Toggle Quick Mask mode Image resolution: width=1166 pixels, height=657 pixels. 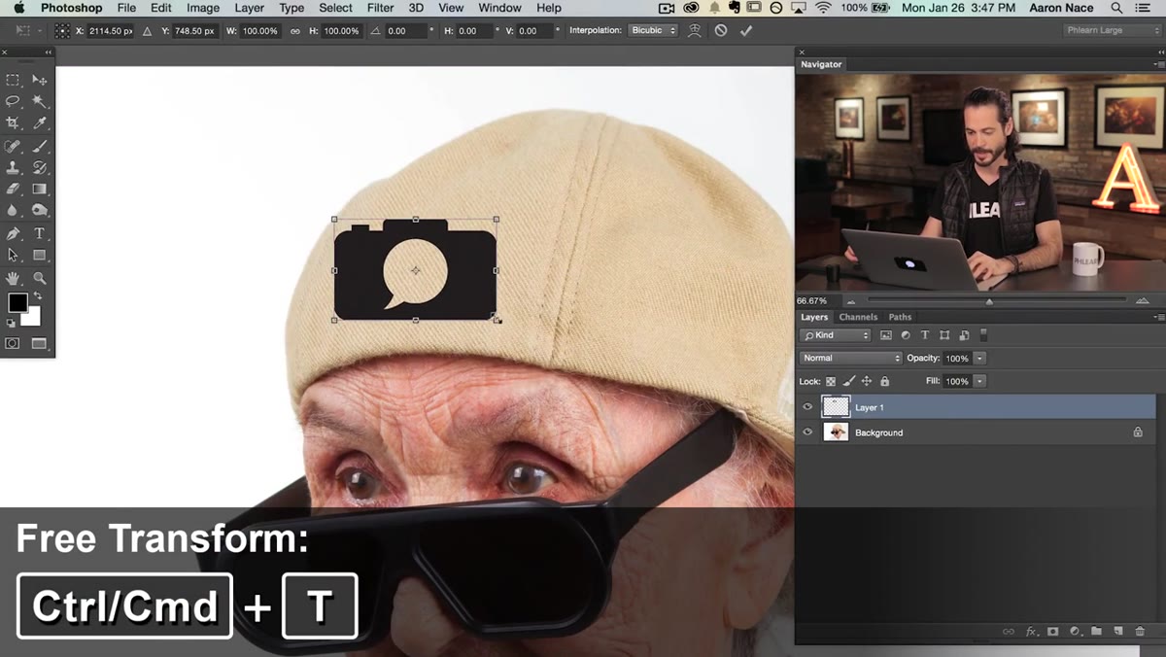13,343
